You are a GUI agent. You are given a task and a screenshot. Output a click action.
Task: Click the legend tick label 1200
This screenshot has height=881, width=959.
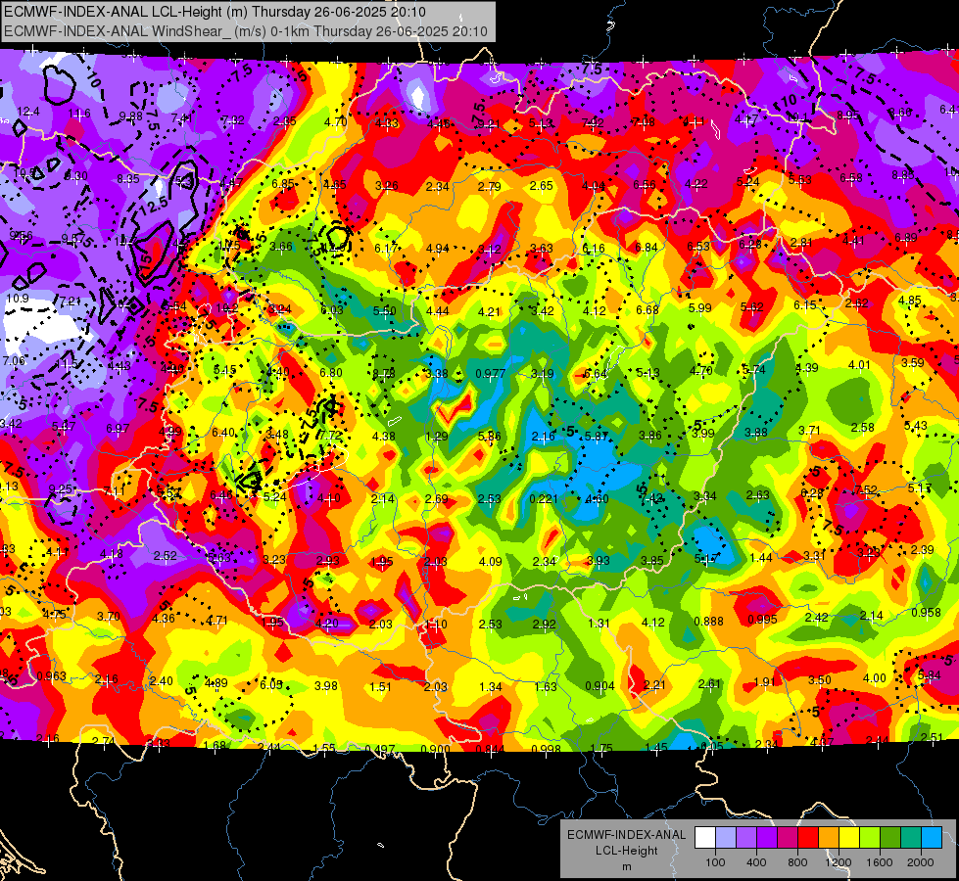coord(839,862)
